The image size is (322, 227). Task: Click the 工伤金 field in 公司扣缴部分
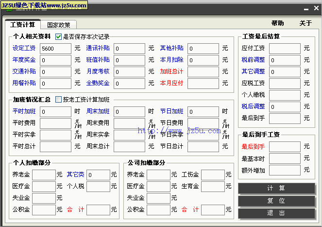pyautogui.click(x=213, y=175)
